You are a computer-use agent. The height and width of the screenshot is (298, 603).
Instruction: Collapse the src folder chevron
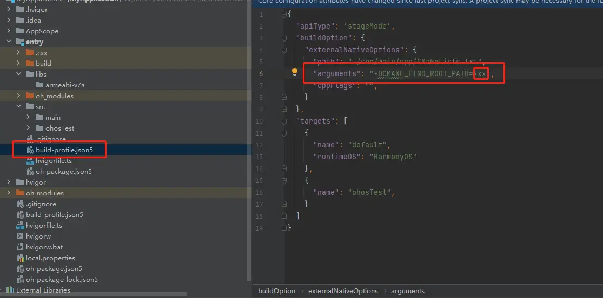coord(18,106)
